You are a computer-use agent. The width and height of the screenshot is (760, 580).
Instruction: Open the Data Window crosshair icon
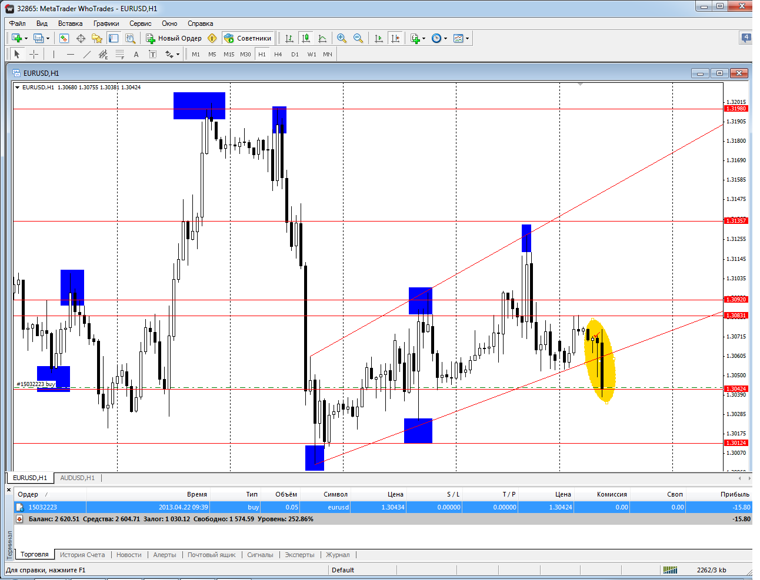81,38
